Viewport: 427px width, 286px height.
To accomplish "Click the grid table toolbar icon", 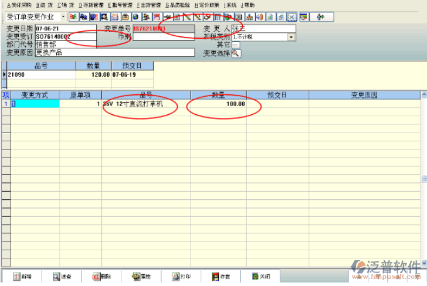I will [218, 17].
